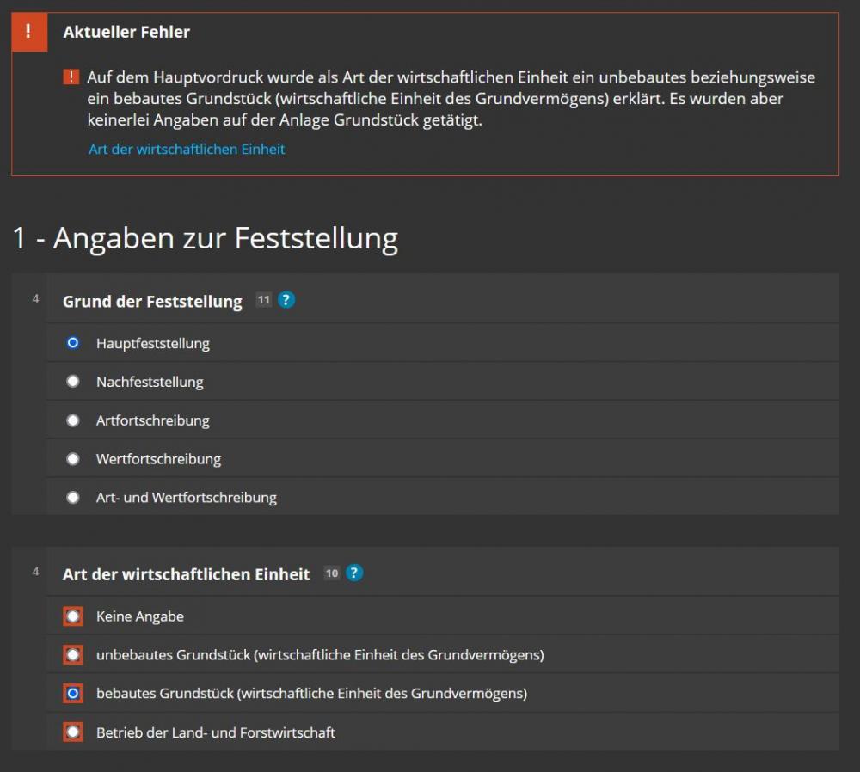The height and width of the screenshot is (772, 860).
Task: Click the small red exclamation icon before the error text
Action: (71, 77)
